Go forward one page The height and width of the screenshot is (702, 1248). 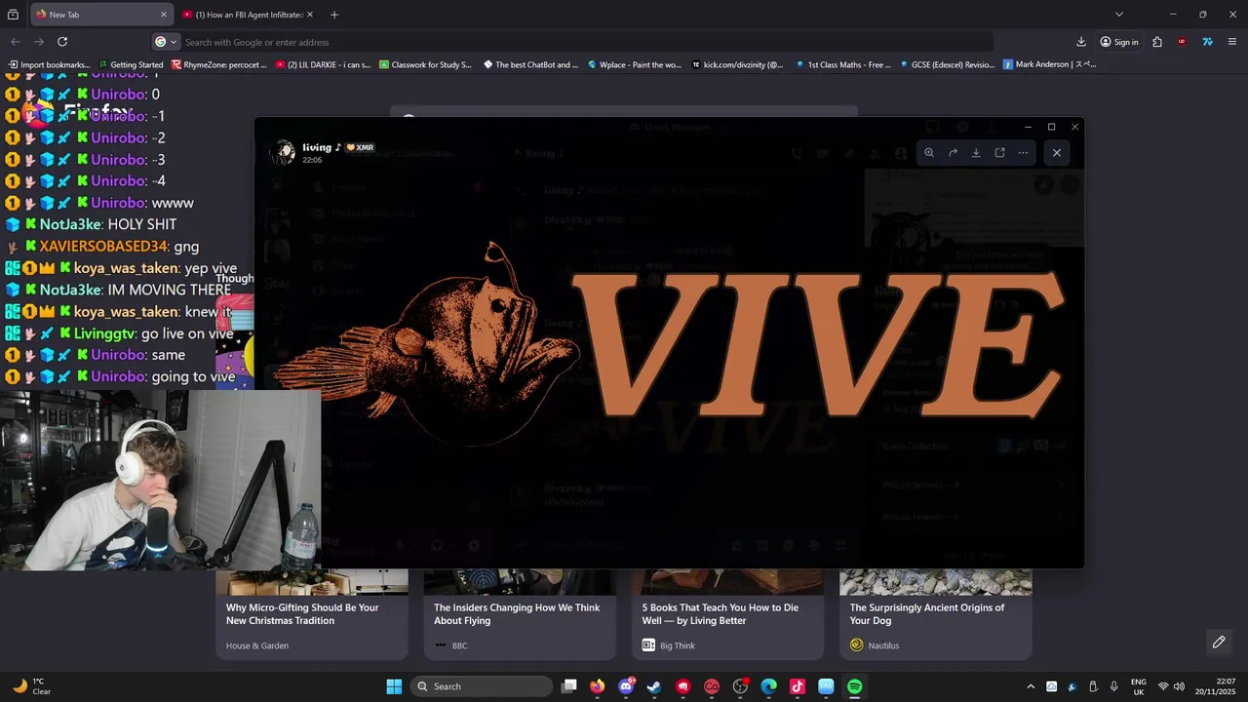39,42
